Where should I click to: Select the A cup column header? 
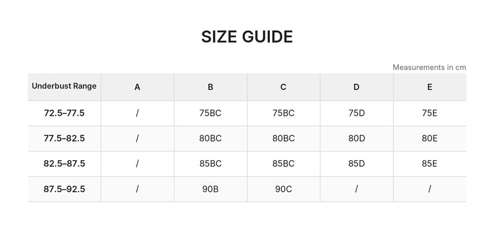[137, 87]
